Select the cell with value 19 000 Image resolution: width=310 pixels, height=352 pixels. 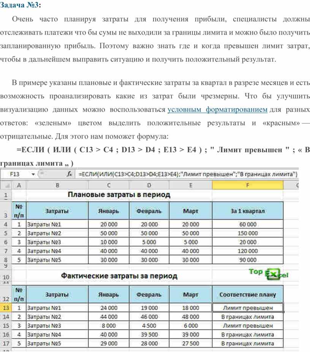point(149,308)
